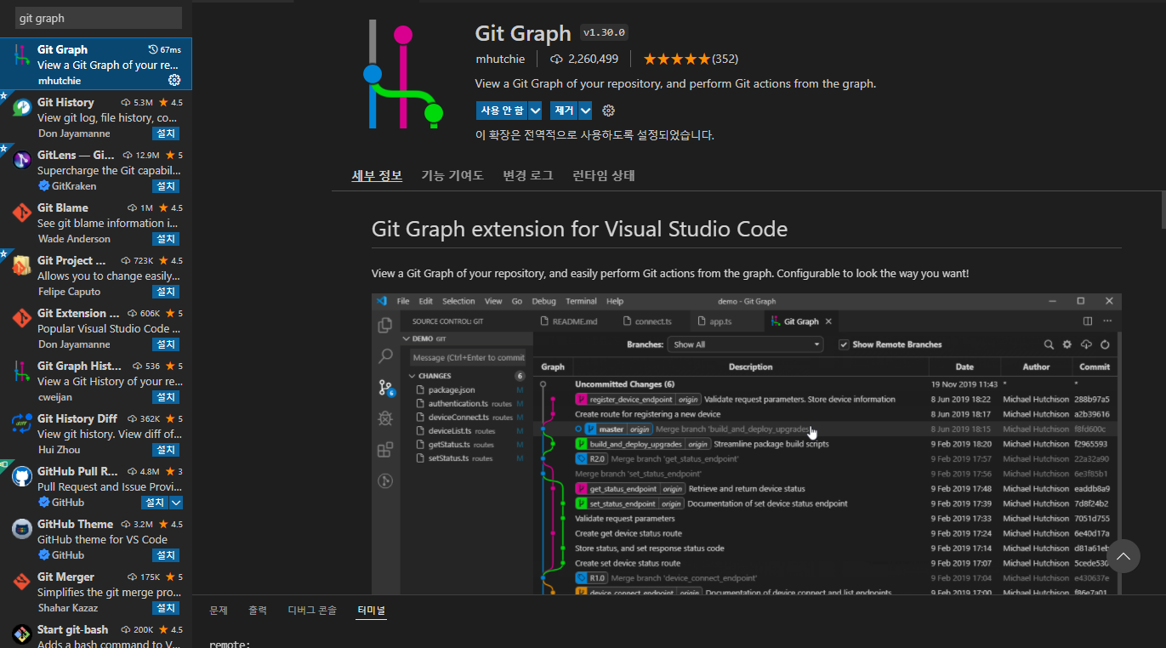Open the 디버그 콘솔 panel tab
The image size is (1166, 648).
click(x=312, y=611)
